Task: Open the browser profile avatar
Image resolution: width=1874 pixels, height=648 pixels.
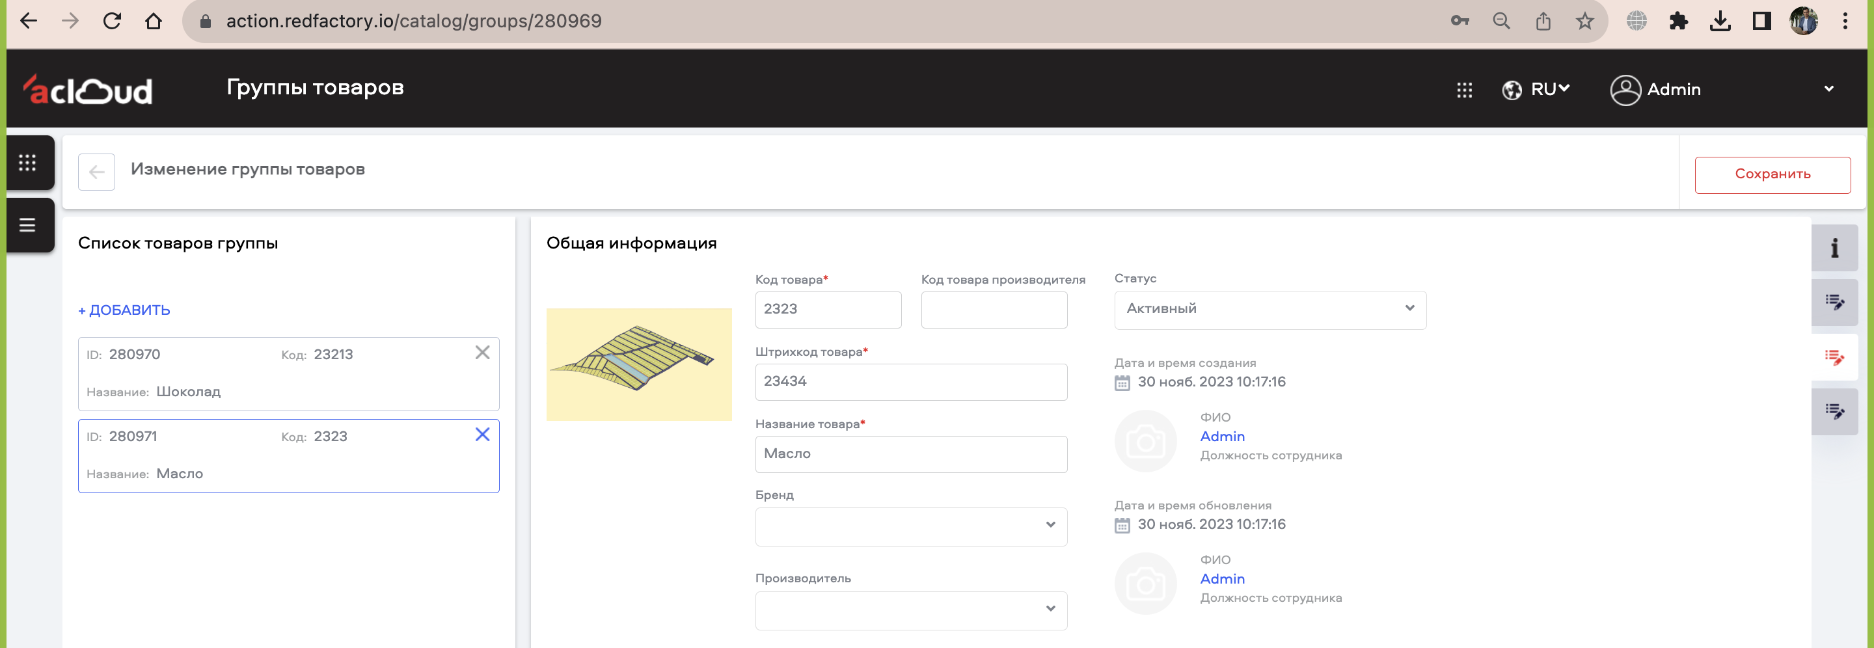Action: pyautogui.click(x=1804, y=21)
